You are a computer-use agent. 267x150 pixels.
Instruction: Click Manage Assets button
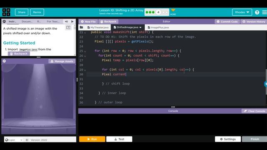point(62,61)
